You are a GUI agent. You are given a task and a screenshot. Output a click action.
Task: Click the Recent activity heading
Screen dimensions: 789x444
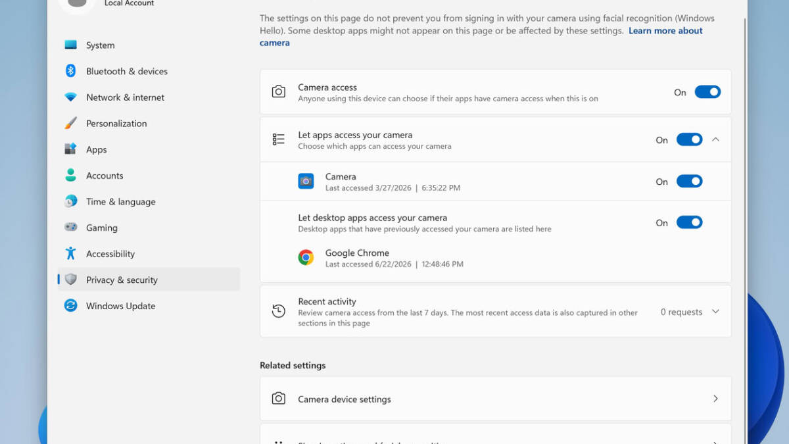pyautogui.click(x=327, y=301)
